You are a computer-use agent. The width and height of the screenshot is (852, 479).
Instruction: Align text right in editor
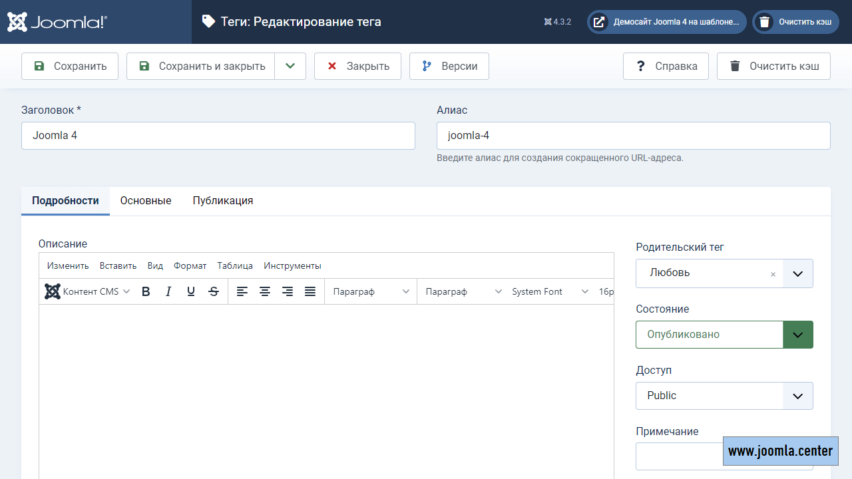(x=288, y=291)
